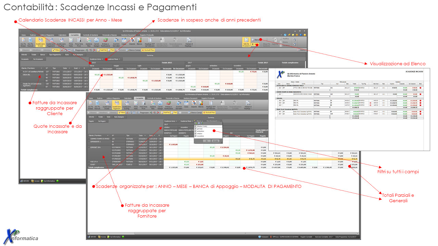Viewport: 438px width, 246px height.
Task: Select Scadenziario Incassi icon in back window
Action: [x=40, y=42]
